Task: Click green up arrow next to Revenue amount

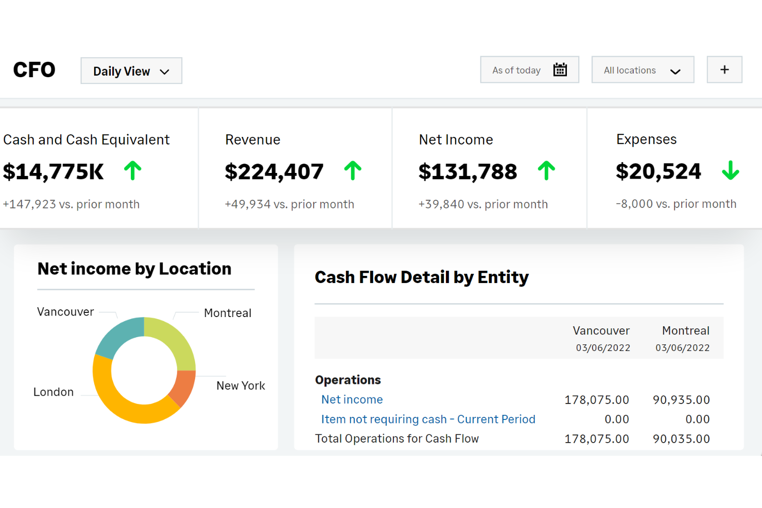Action: click(353, 171)
